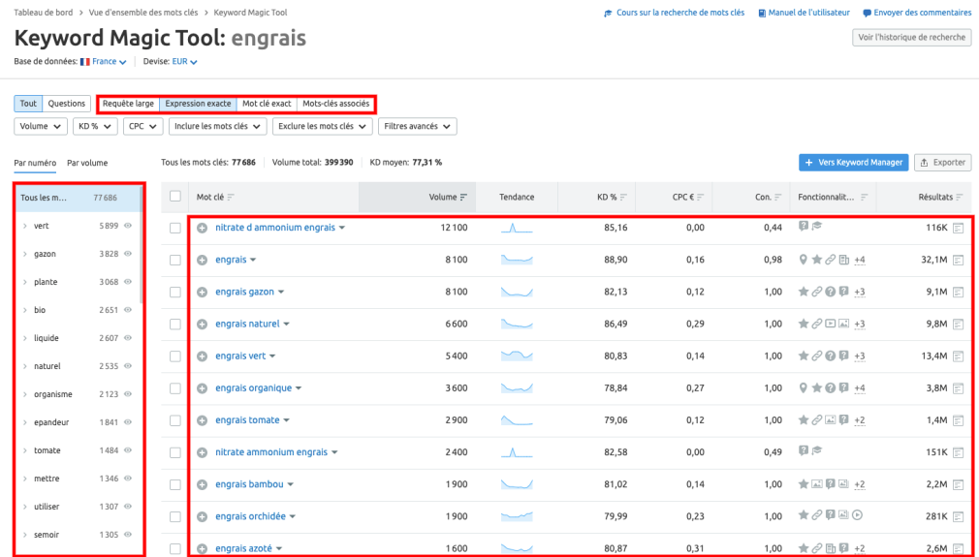
Task: Sort by KD % column sort icon
Action: [623, 197]
